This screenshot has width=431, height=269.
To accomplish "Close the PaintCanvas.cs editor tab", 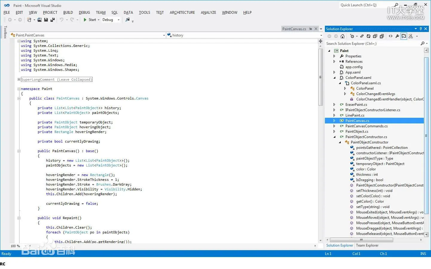I will point(316,29).
